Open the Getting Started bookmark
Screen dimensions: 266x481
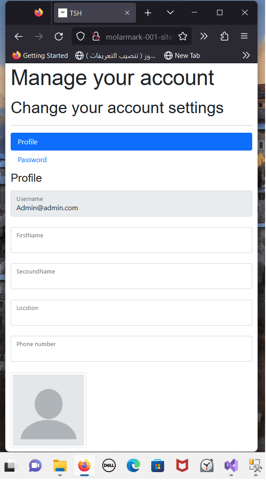pos(40,56)
